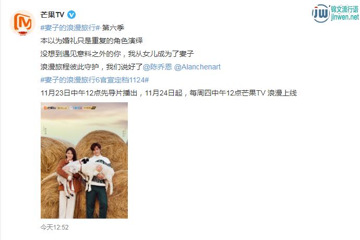Click the 第六季 text after the hashtag
Screen dimensions: 360x240
113,28
